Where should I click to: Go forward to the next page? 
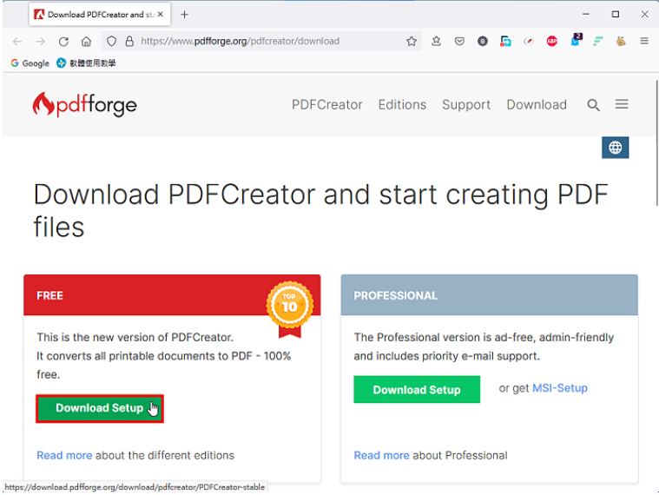pos(40,41)
